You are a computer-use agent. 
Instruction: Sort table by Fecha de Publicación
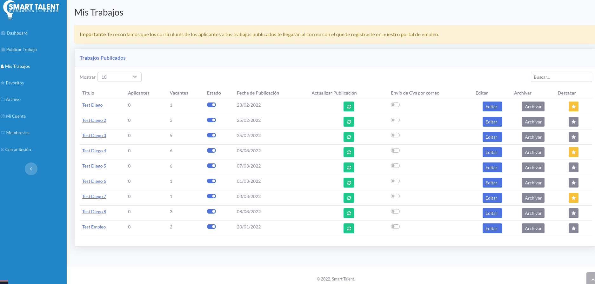pos(258,93)
